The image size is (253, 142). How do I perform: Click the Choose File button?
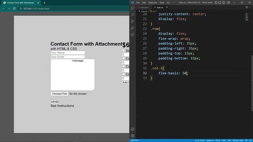(x=59, y=94)
